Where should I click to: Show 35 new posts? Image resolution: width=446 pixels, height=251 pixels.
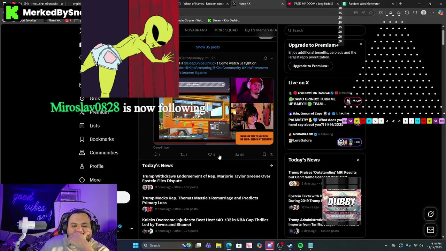click(208, 47)
